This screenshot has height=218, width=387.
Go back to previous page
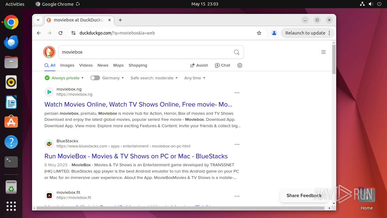coord(39,33)
